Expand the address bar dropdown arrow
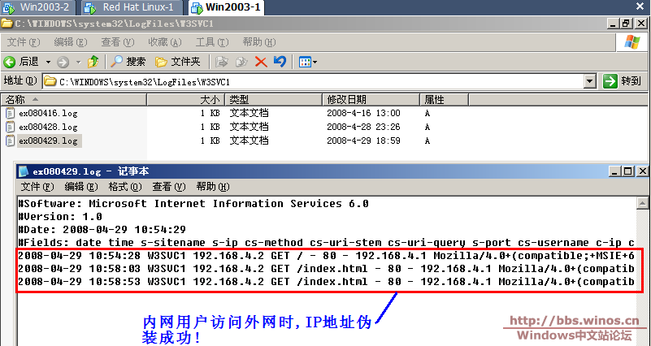The height and width of the screenshot is (346, 651). pyautogui.click(x=589, y=82)
